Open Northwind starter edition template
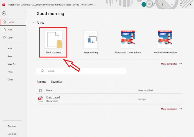Screen dimensions: 194x137 [128, 42]
